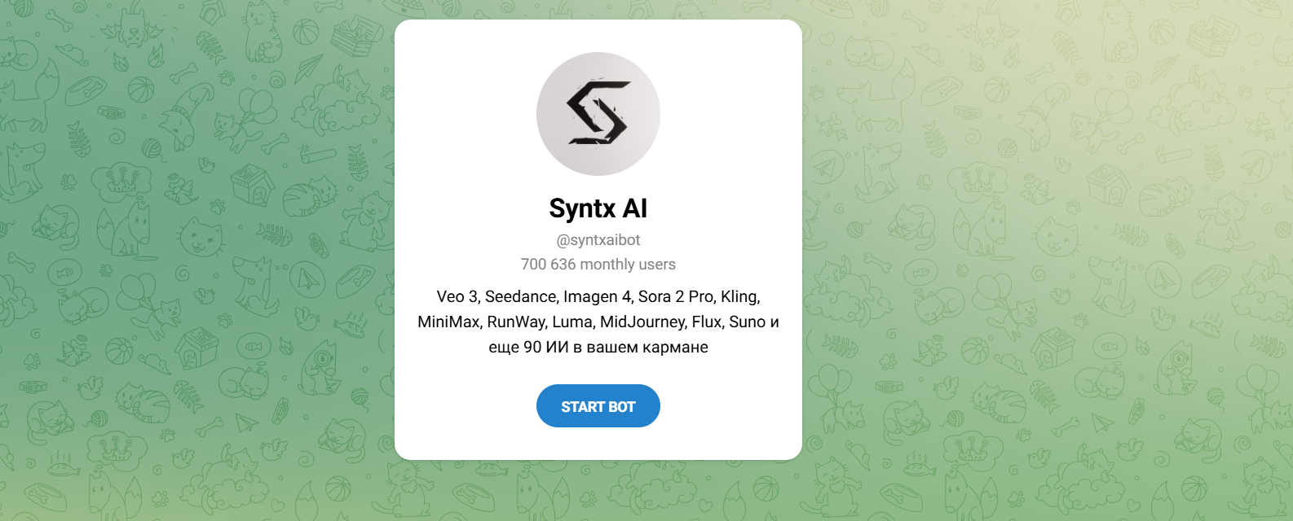This screenshot has height=521, width=1293.
Task: Click the 700 636 monthly users text
Action: point(598,265)
